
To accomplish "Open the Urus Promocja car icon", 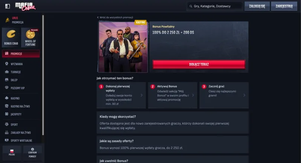I will click(7, 20).
